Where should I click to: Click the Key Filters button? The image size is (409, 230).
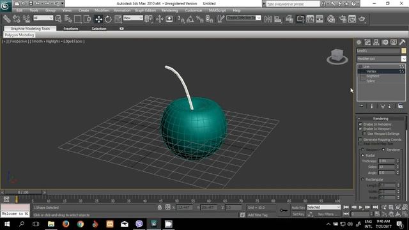point(327,214)
